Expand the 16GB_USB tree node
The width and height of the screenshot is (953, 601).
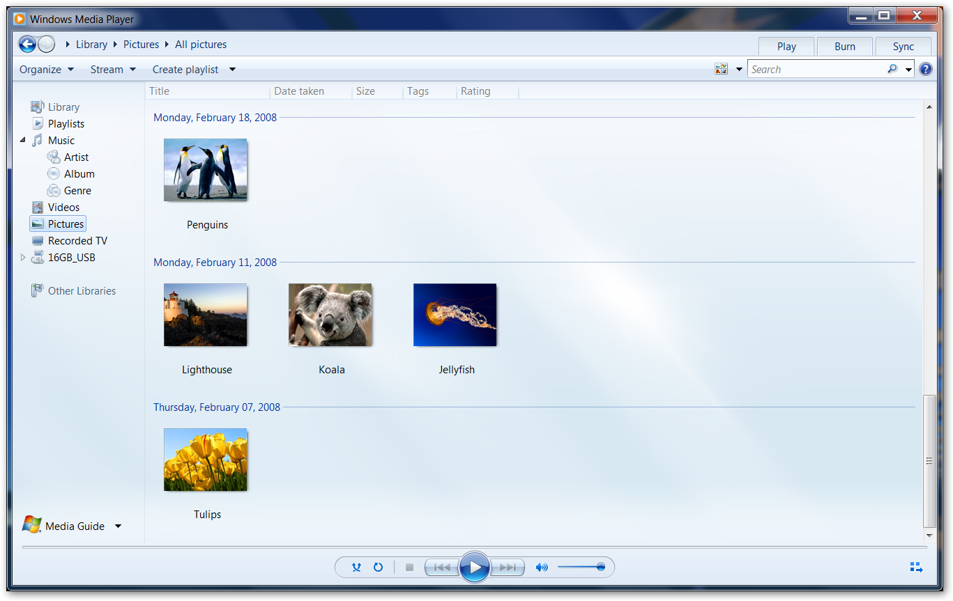point(22,258)
